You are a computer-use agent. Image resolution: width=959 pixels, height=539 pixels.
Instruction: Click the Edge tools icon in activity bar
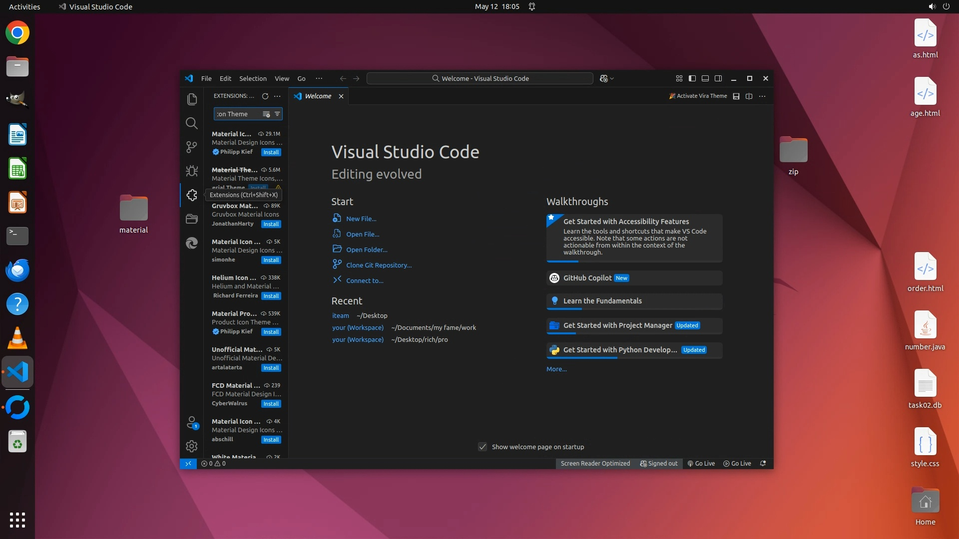(x=192, y=243)
